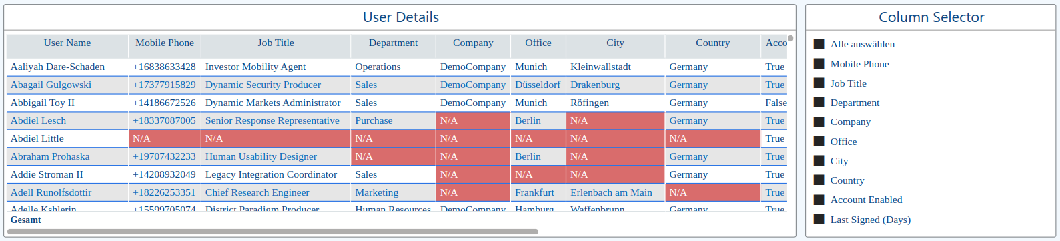This screenshot has width=1060, height=241.
Task: Toggle the Company column checkbox
Action: pos(819,122)
